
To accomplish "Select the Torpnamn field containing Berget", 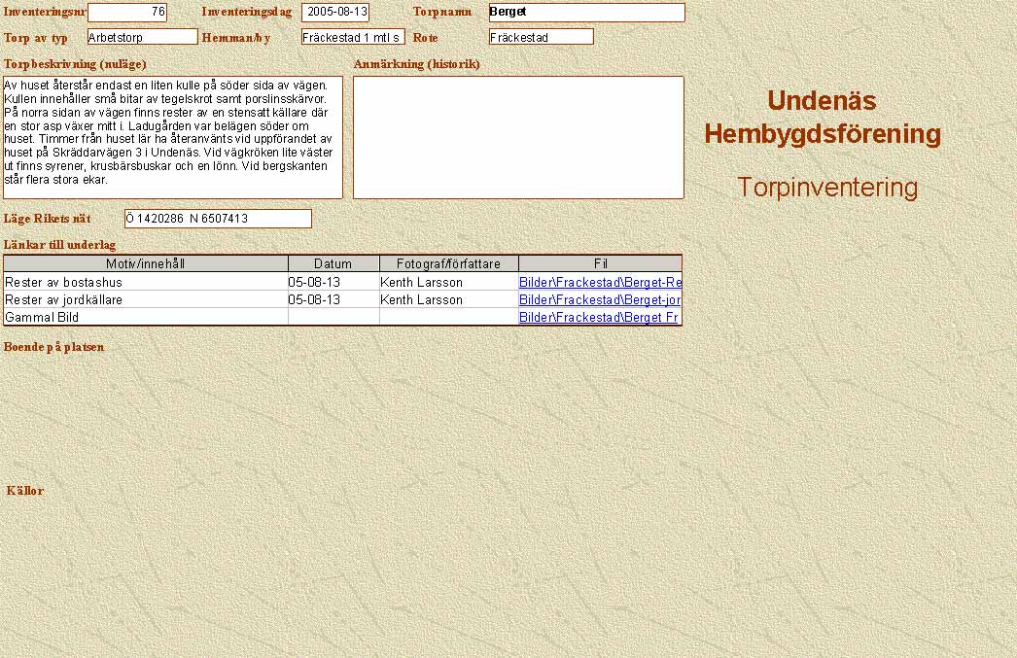I will pos(586,13).
